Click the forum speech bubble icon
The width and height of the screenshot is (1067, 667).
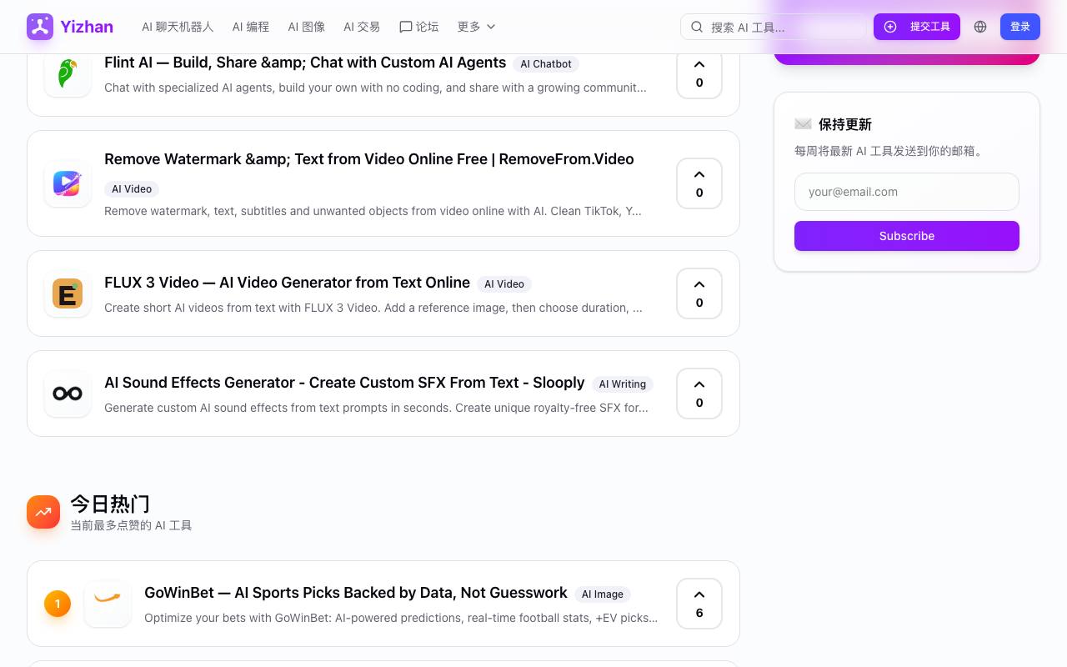coord(406,27)
